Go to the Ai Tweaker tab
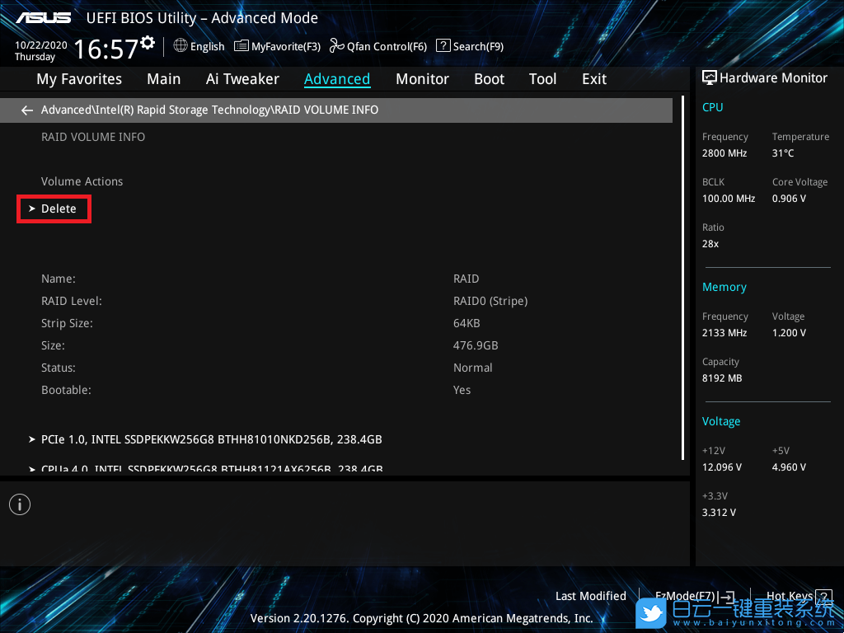 [242, 79]
